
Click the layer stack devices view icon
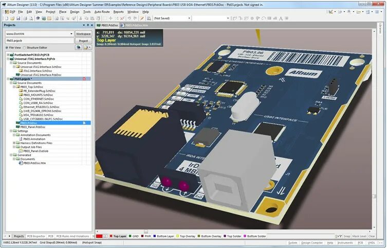38,19
